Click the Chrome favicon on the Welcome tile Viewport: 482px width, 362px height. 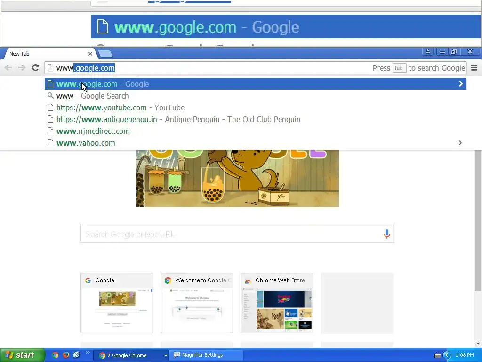(x=168, y=280)
